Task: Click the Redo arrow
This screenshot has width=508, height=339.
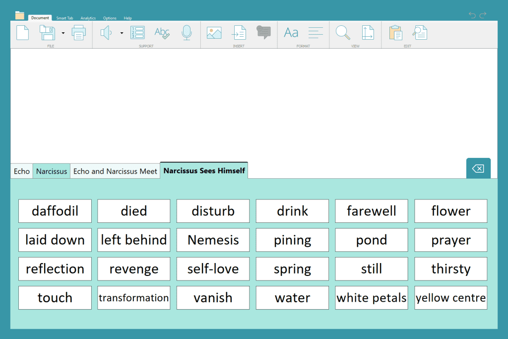Action: point(483,15)
